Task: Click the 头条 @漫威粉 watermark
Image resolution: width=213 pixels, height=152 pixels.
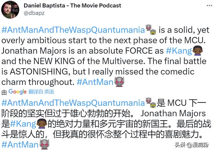Action: (x=192, y=145)
